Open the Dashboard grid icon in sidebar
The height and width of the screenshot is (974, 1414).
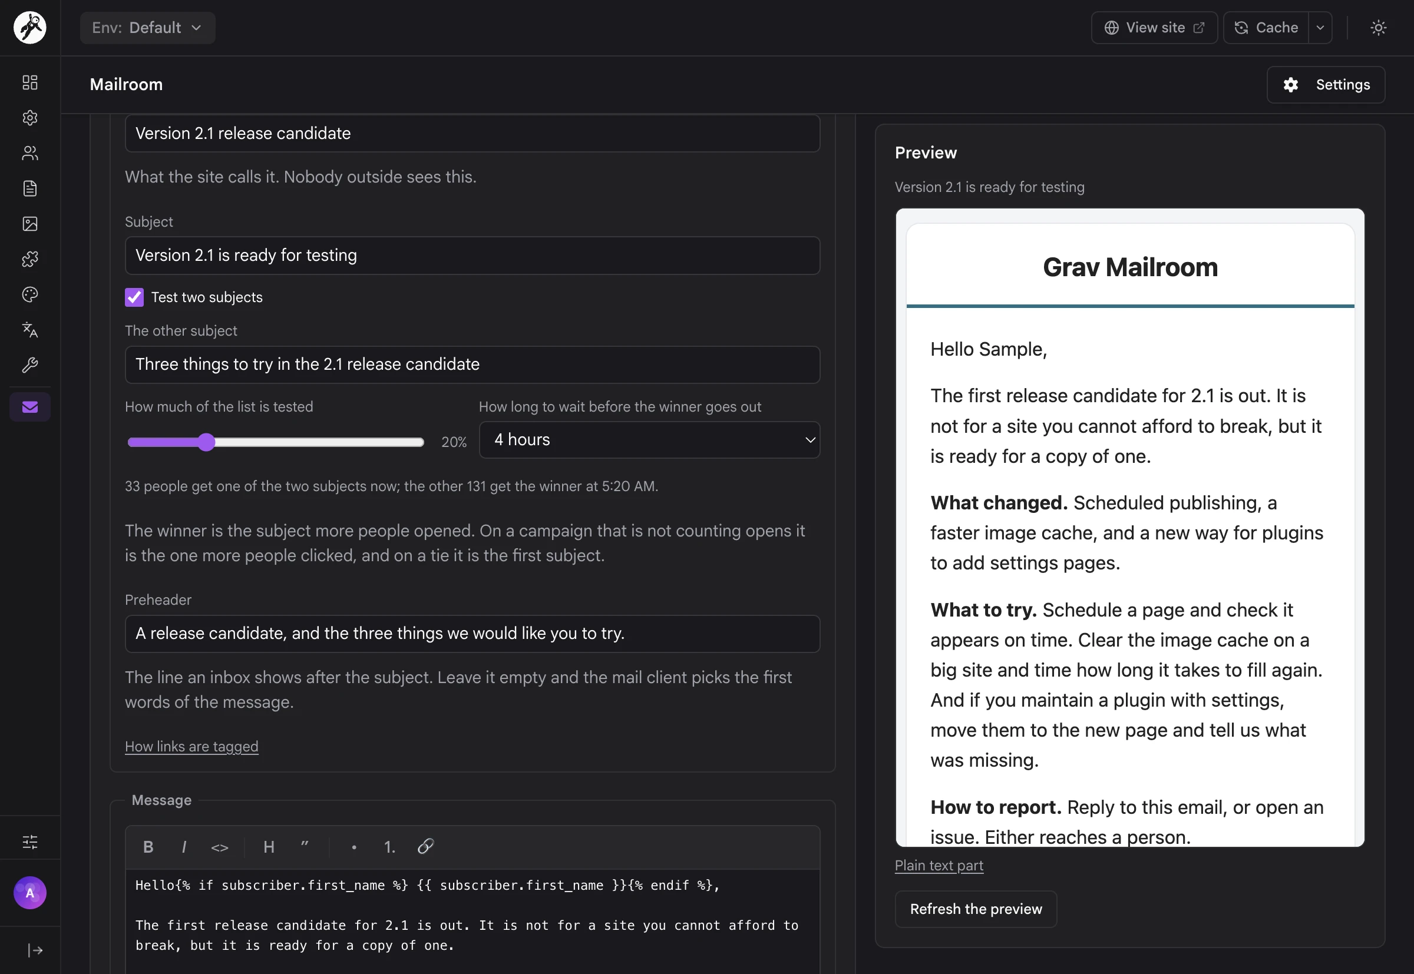click(30, 82)
